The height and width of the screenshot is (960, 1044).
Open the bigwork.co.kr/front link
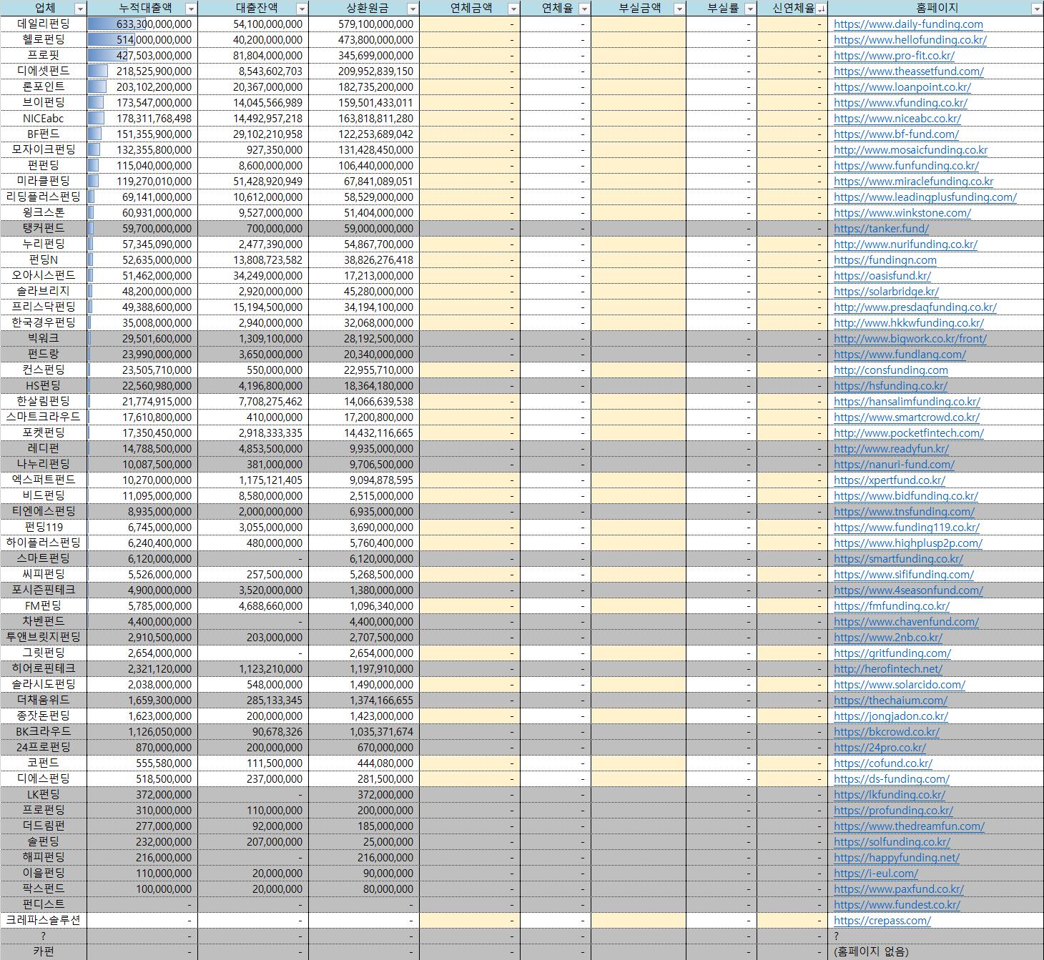[910, 339]
